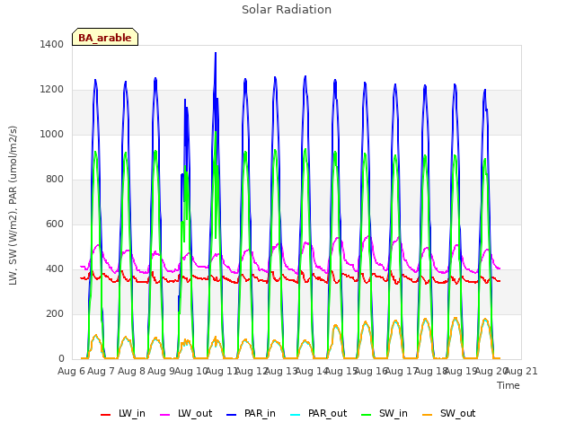Click the Aug 12 x-axis label
The image size is (575, 431).
point(252,372)
